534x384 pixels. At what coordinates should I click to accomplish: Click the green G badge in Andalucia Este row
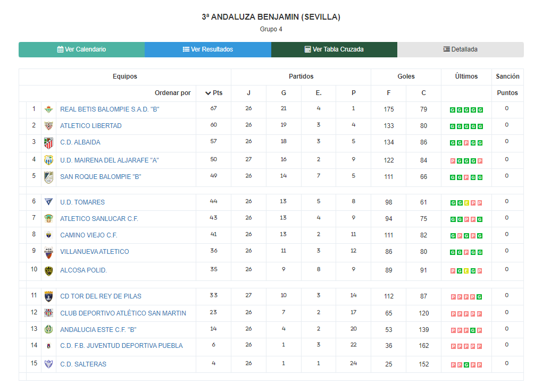click(x=473, y=330)
